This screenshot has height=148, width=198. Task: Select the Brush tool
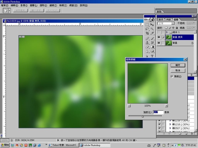[152, 38]
